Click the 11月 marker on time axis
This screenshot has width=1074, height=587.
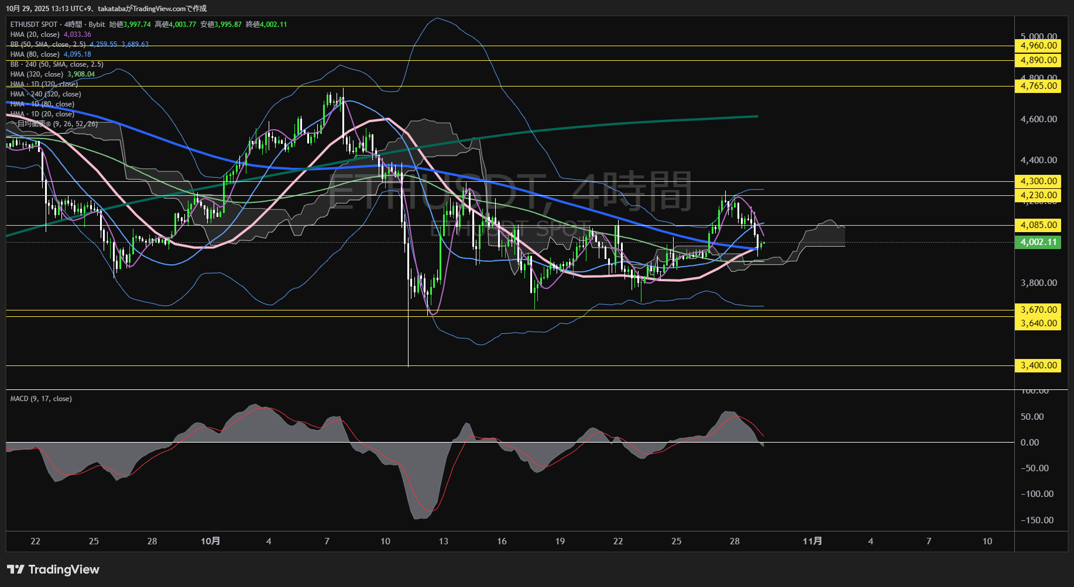812,541
